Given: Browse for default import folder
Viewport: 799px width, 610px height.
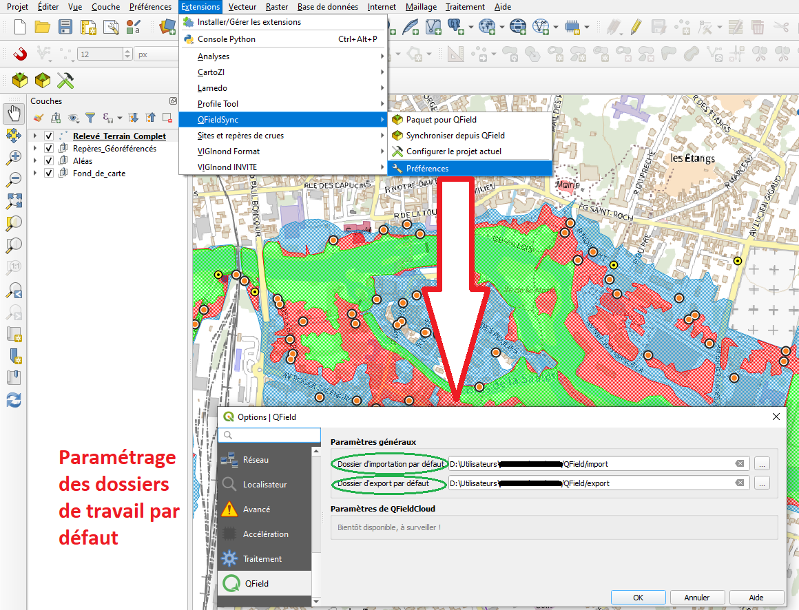Looking at the screenshot, I should click(x=762, y=464).
